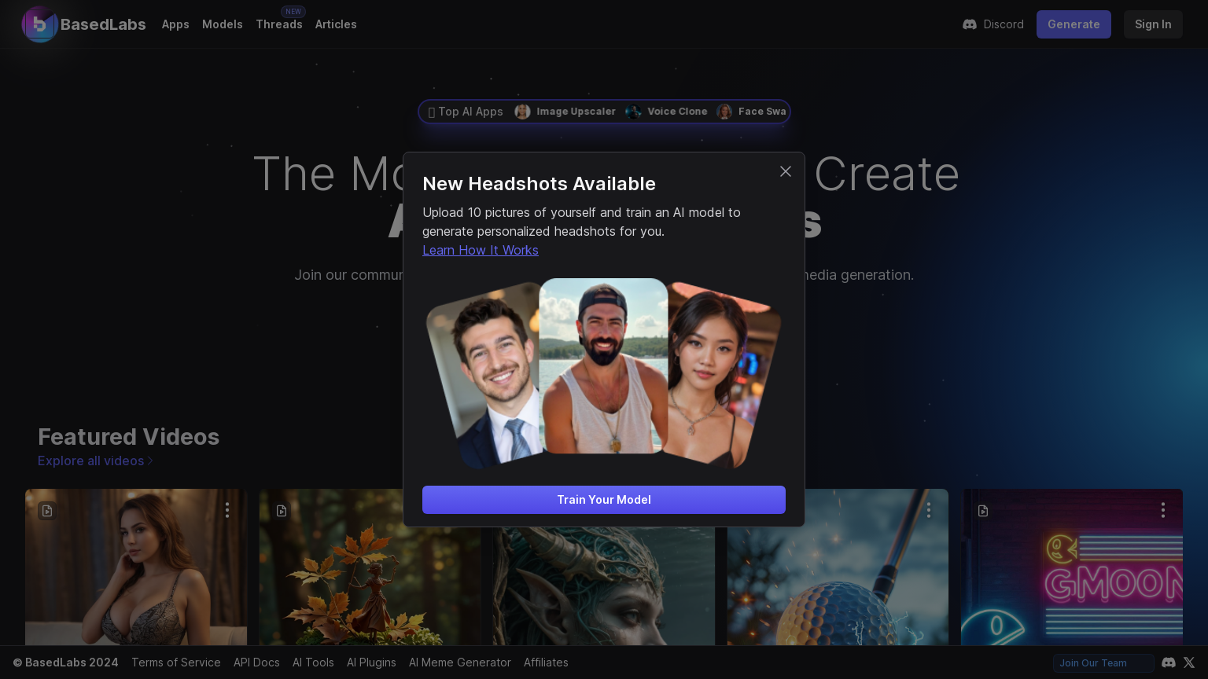Open the AI Meme Generator footer link
Viewport: 1208px width, 679px height.
[x=459, y=662]
